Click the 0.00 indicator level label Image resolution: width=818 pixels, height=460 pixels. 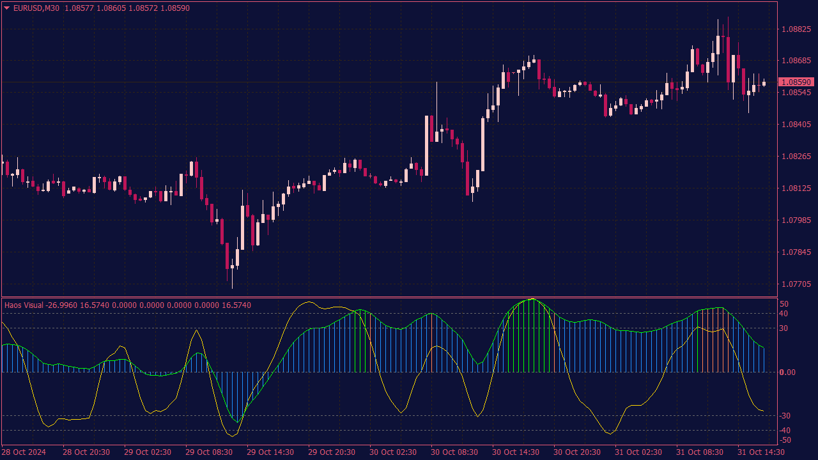click(787, 372)
